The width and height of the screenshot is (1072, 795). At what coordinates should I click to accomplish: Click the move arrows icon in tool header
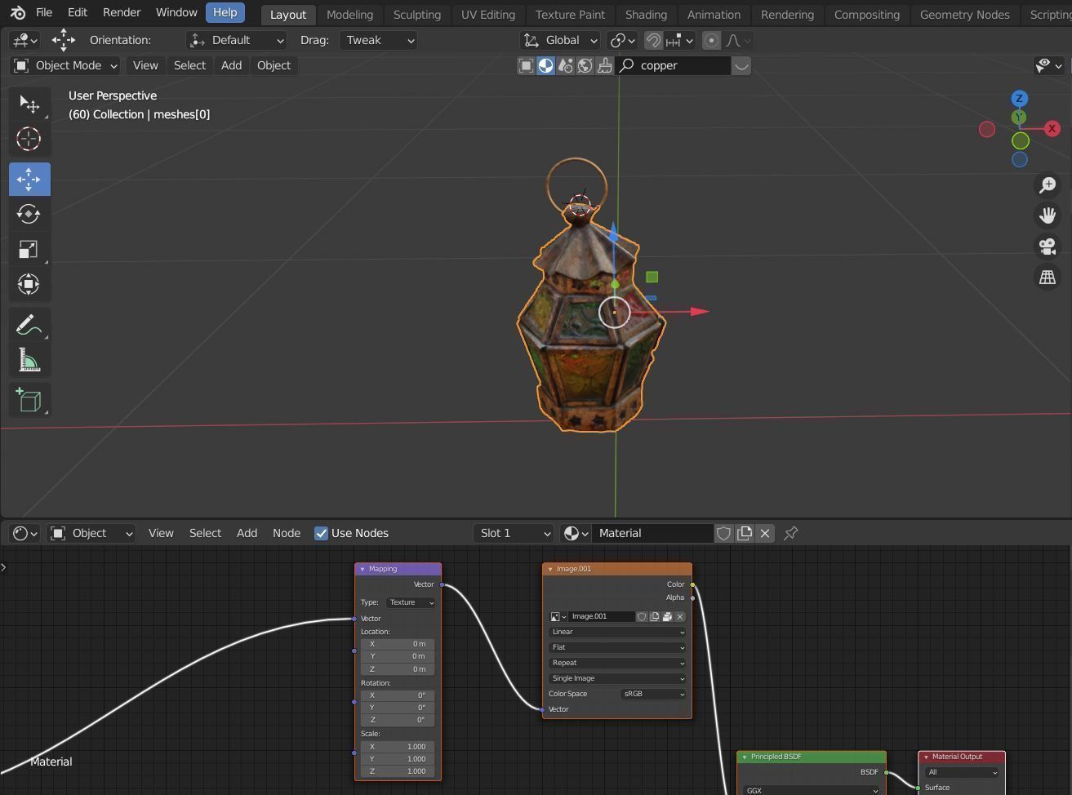pos(63,40)
